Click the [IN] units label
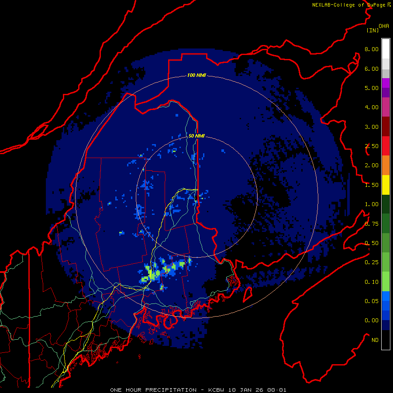 [x=372, y=30]
